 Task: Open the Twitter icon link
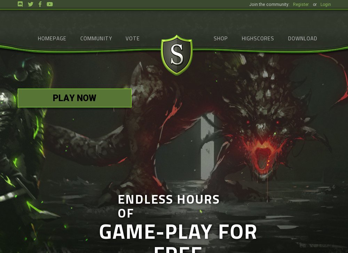pos(31,4)
